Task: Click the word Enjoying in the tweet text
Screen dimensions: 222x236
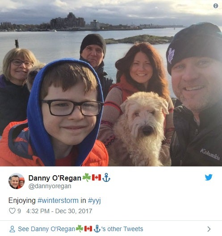Action: (22, 201)
